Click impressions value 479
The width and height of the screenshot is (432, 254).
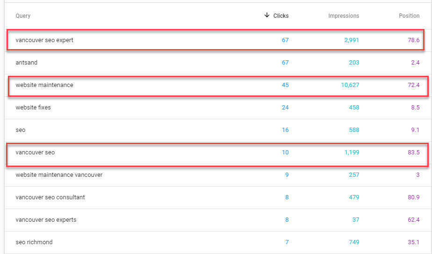pyautogui.click(x=354, y=197)
